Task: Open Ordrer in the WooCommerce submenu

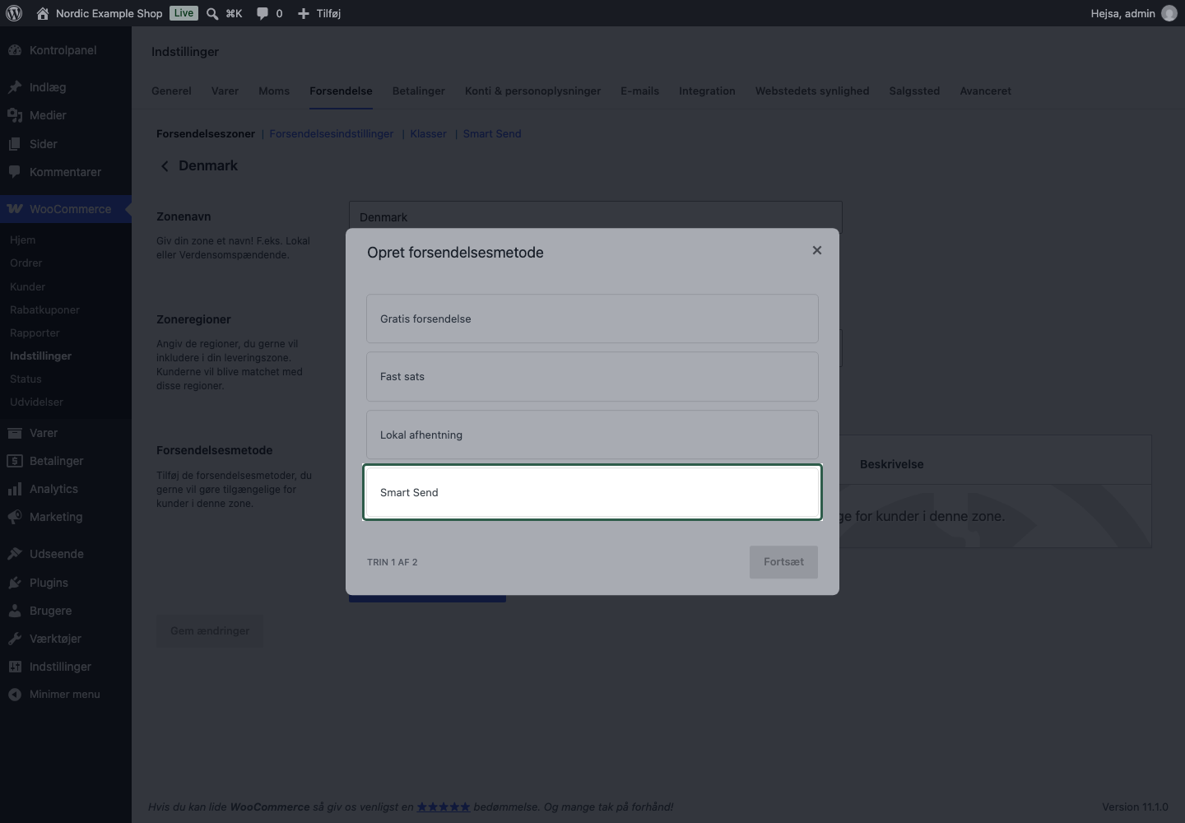Action: coord(26,263)
